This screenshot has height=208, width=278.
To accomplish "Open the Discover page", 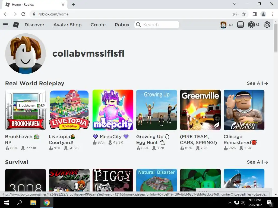I will pos(34,25).
